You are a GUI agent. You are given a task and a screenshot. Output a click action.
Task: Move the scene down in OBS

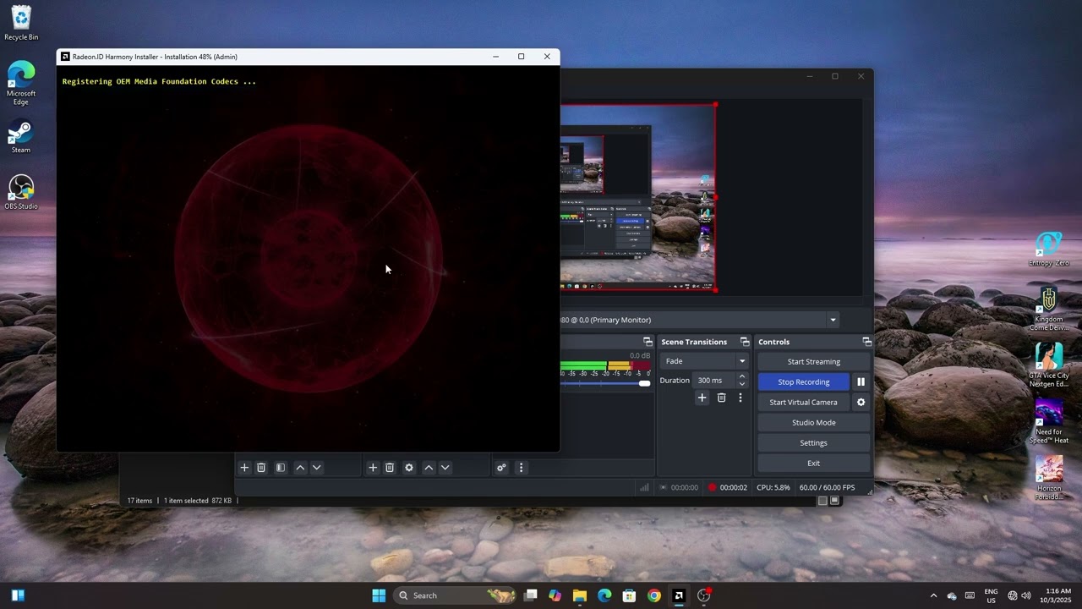[x=317, y=468]
